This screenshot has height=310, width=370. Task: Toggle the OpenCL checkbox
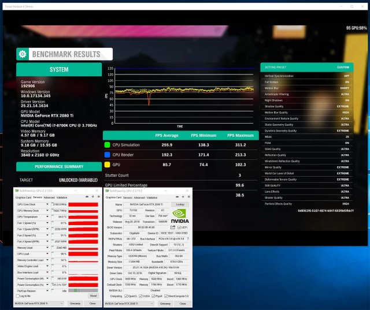pyautogui.click(x=126, y=296)
